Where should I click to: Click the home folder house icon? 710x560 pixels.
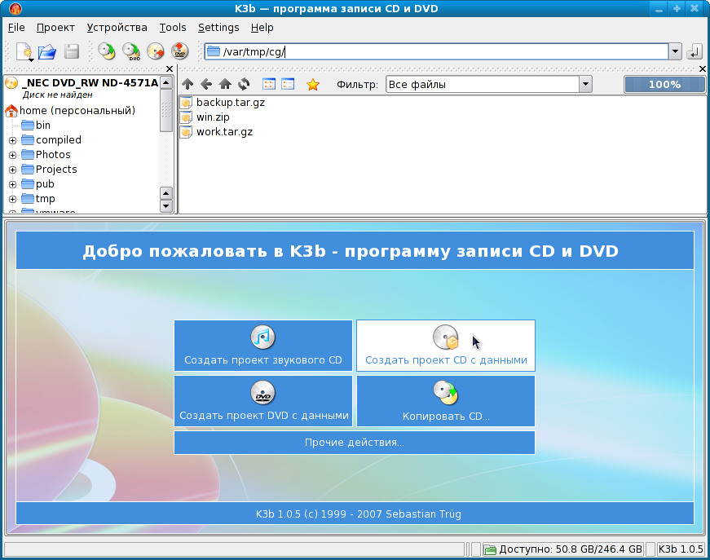[11, 111]
